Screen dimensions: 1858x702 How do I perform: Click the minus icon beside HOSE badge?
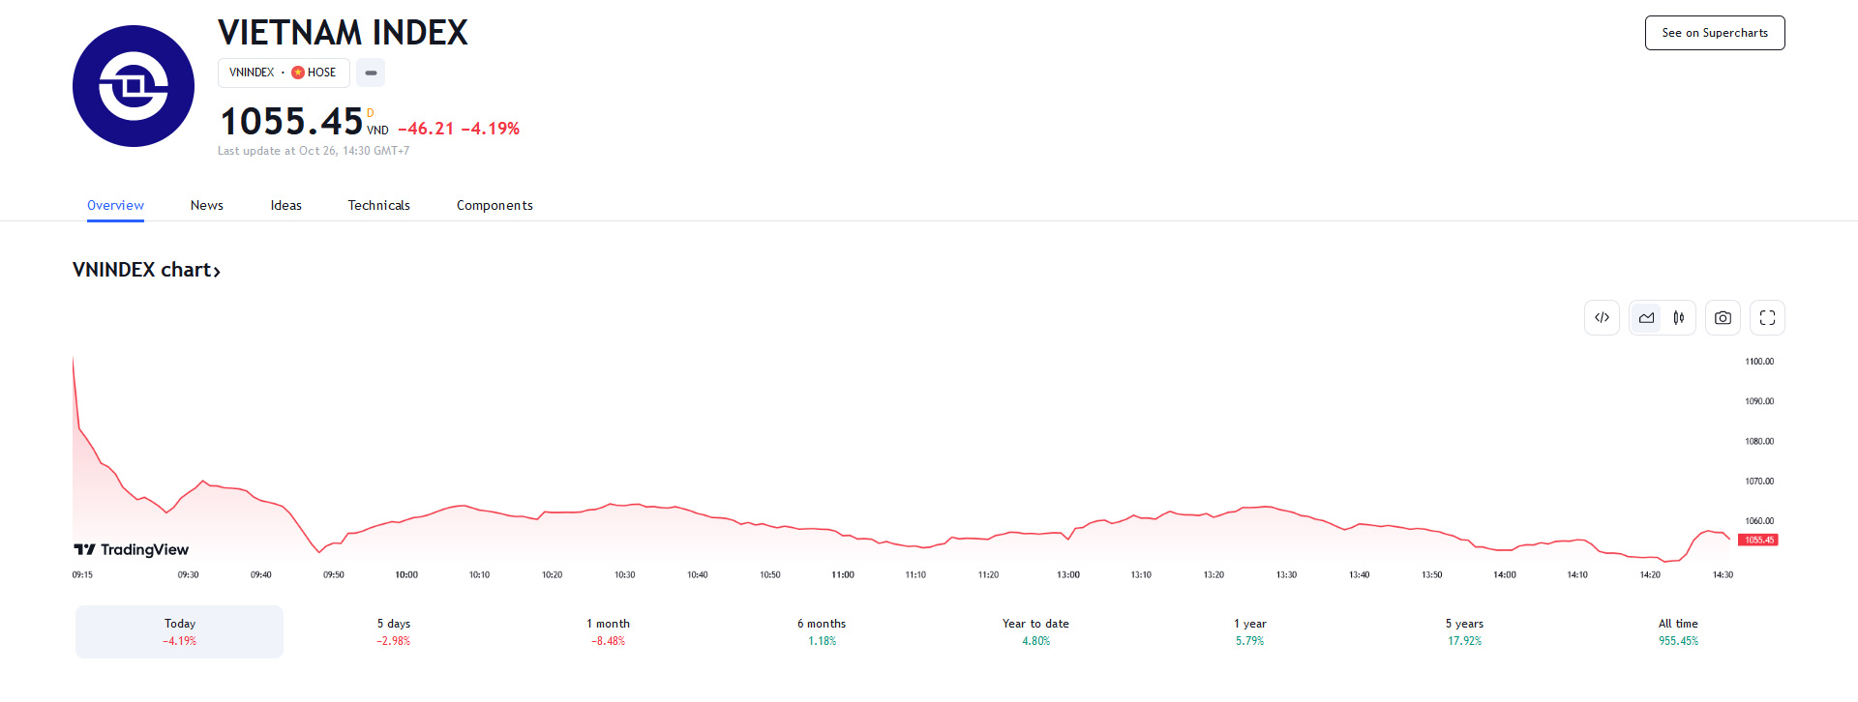pyautogui.click(x=371, y=73)
